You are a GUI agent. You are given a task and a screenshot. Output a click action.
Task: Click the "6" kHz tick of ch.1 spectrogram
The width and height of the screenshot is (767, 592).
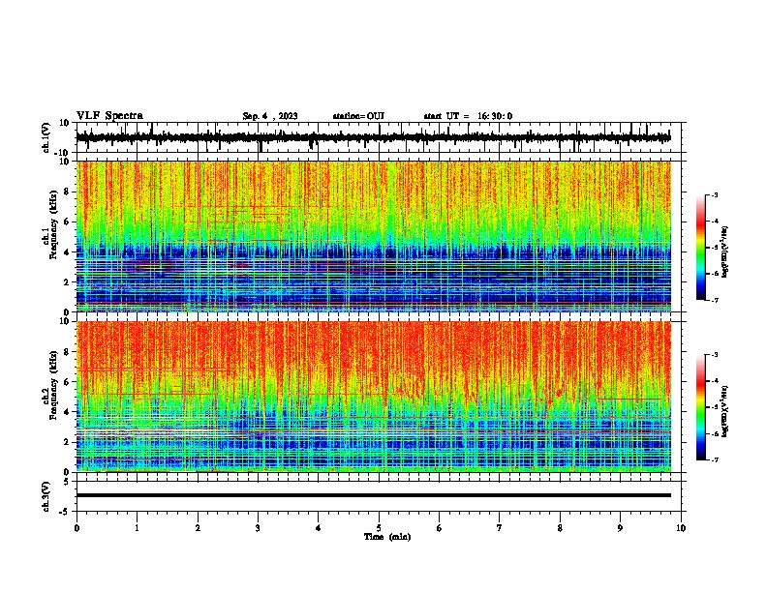67,222
